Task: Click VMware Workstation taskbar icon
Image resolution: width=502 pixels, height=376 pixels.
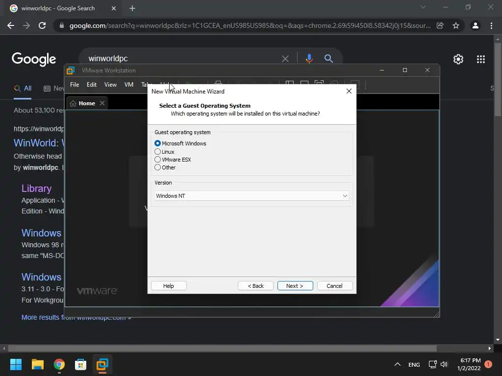Action: (x=102, y=364)
